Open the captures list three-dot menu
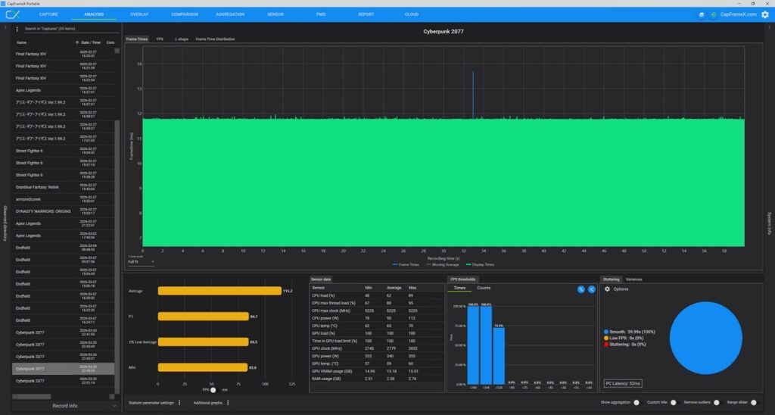 click(17, 29)
